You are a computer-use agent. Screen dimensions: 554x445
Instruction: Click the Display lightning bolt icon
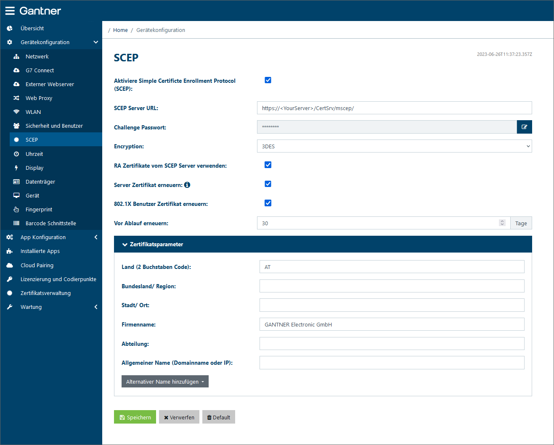[16, 168]
